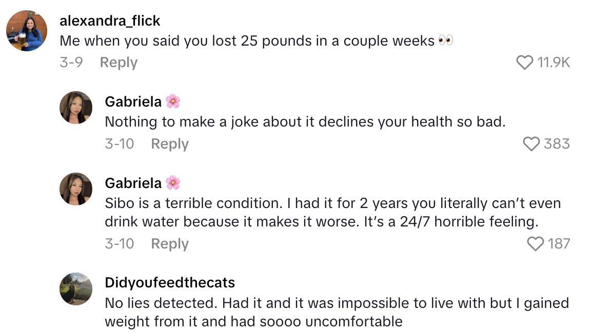Reply to alexandra_flick's comment
This screenshot has width=591, height=333.
pyautogui.click(x=119, y=63)
